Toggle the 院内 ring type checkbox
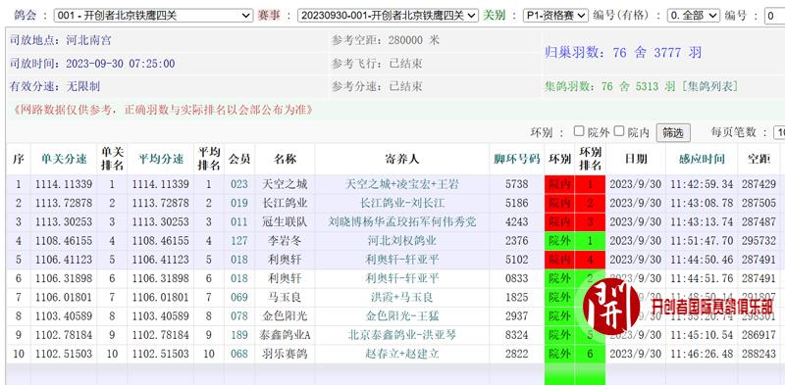This screenshot has height=385, width=785. 619,131
